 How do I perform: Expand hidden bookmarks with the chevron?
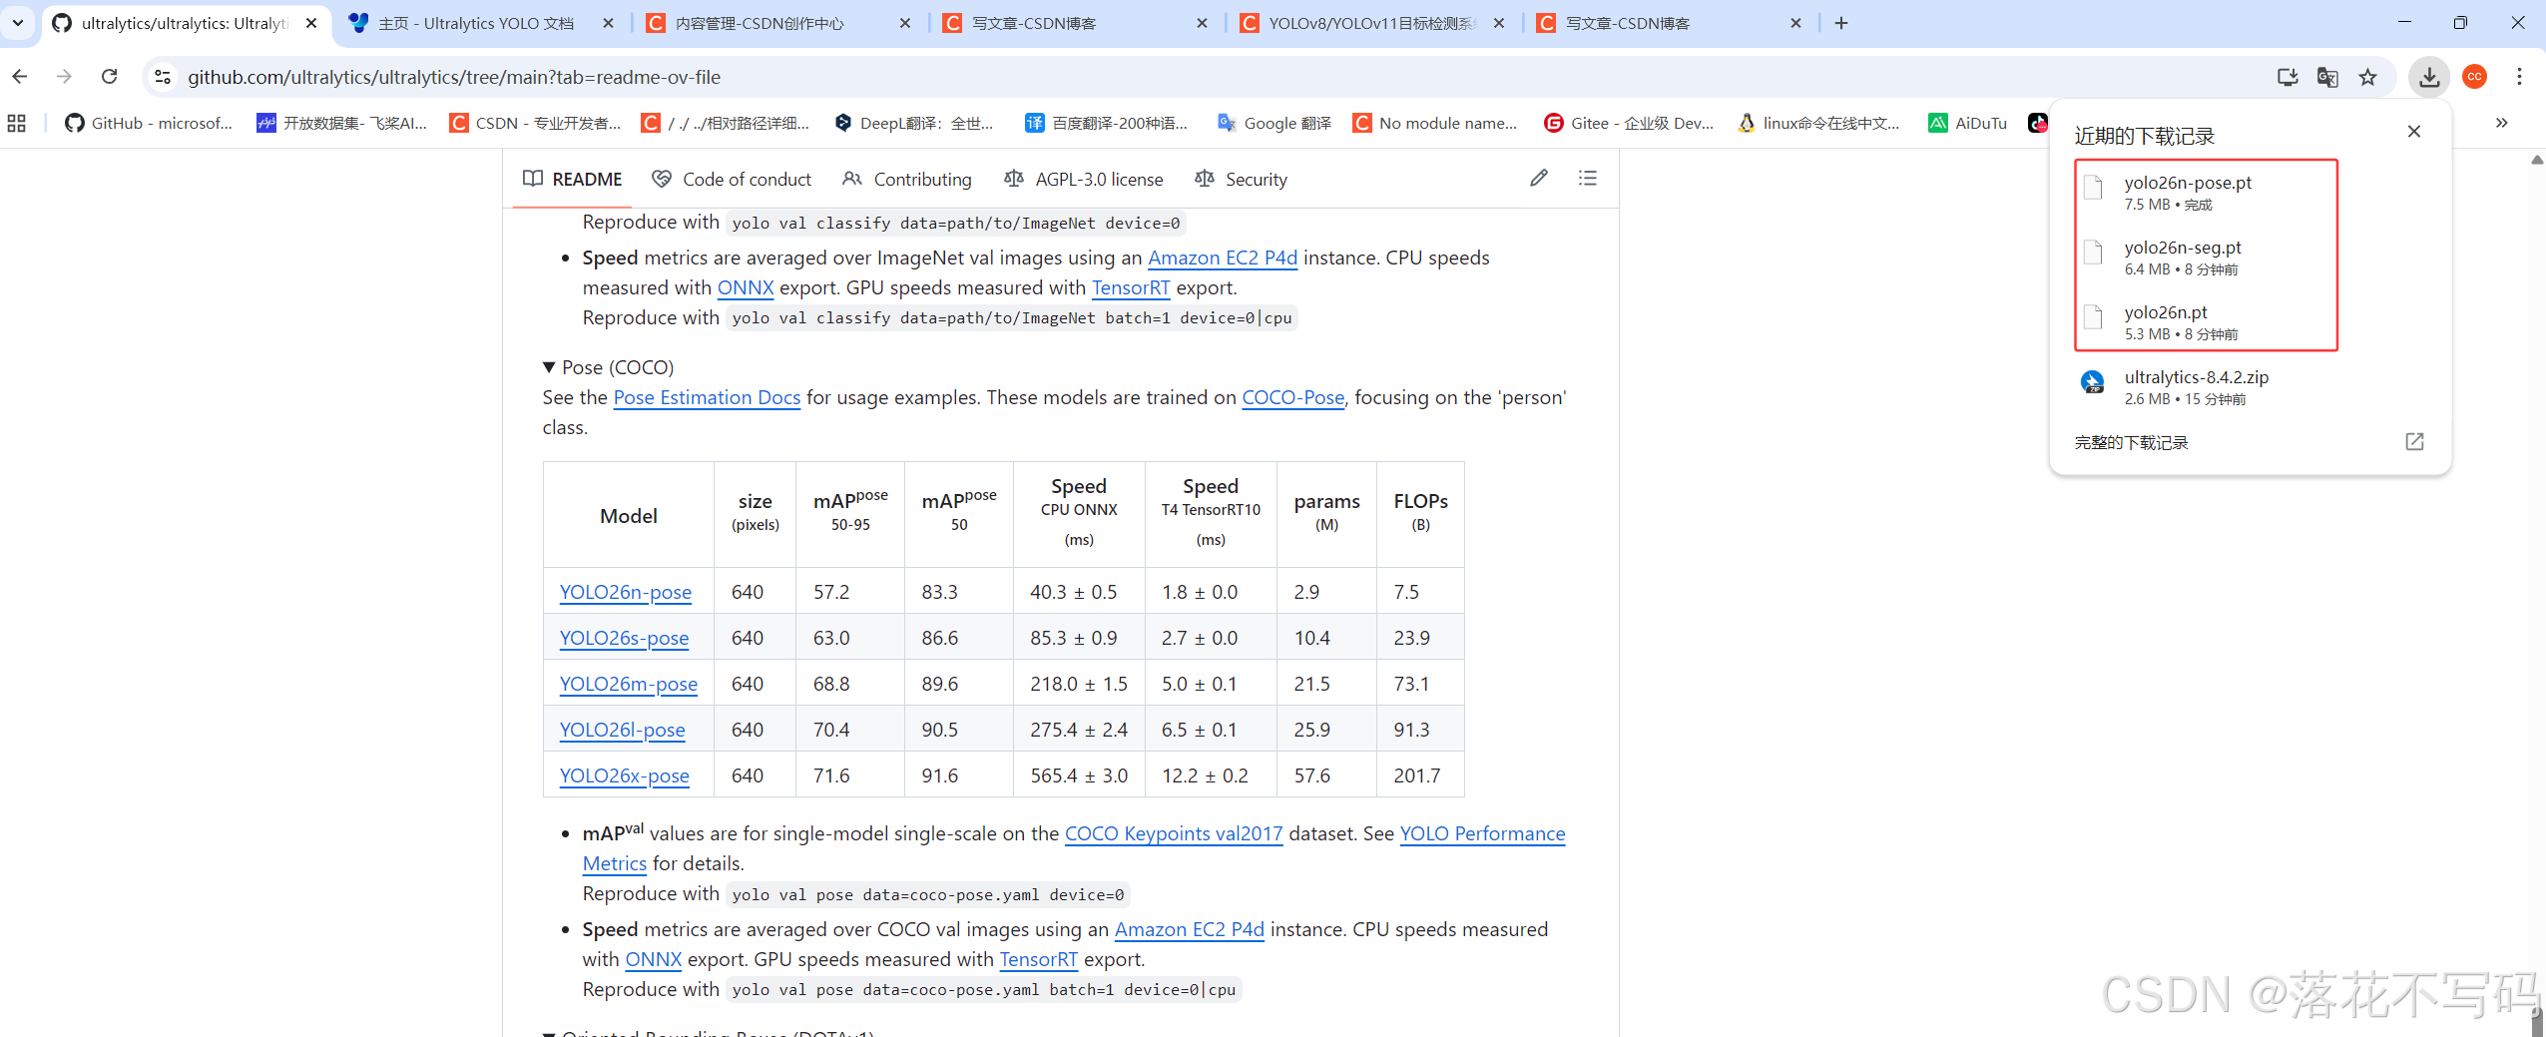point(2501,123)
